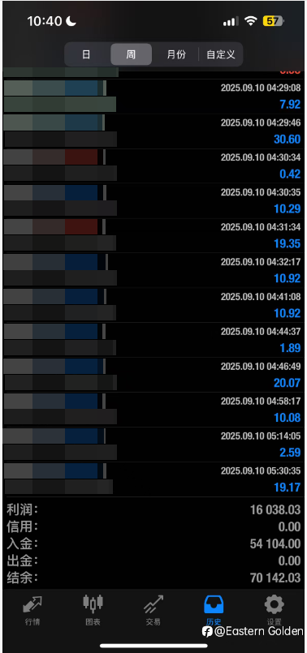Open trade closed at 2025.09.10 04:29:08

click(x=153, y=97)
